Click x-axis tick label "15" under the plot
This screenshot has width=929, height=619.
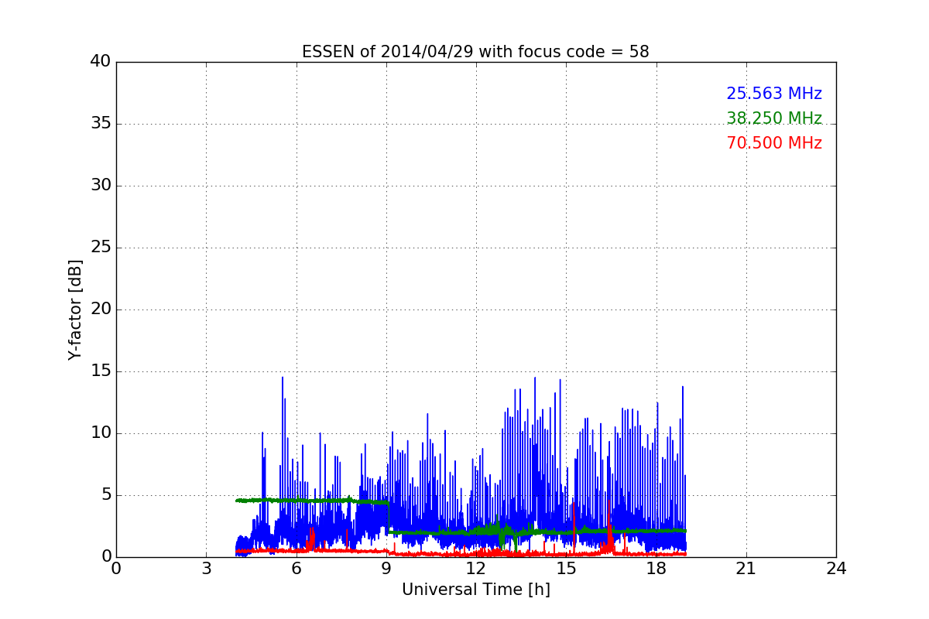point(566,569)
